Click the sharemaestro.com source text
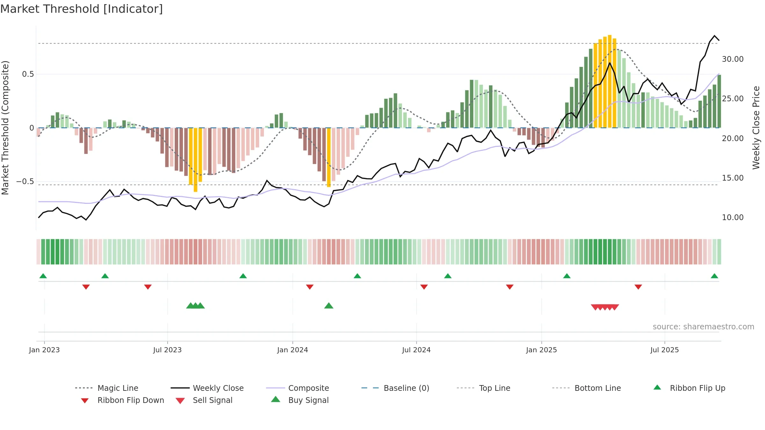 (x=703, y=327)
